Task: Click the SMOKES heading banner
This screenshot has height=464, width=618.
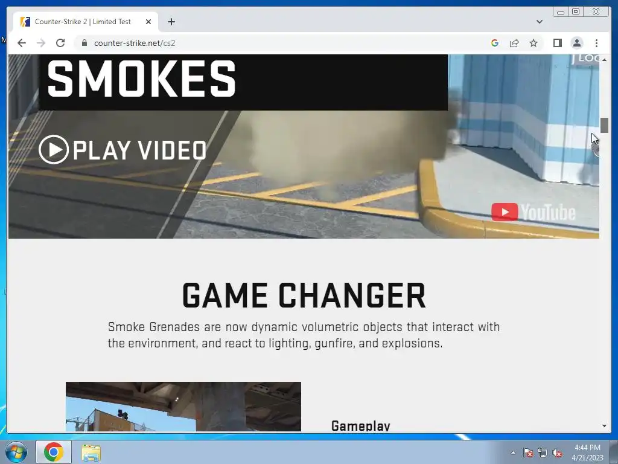Action: 243,82
